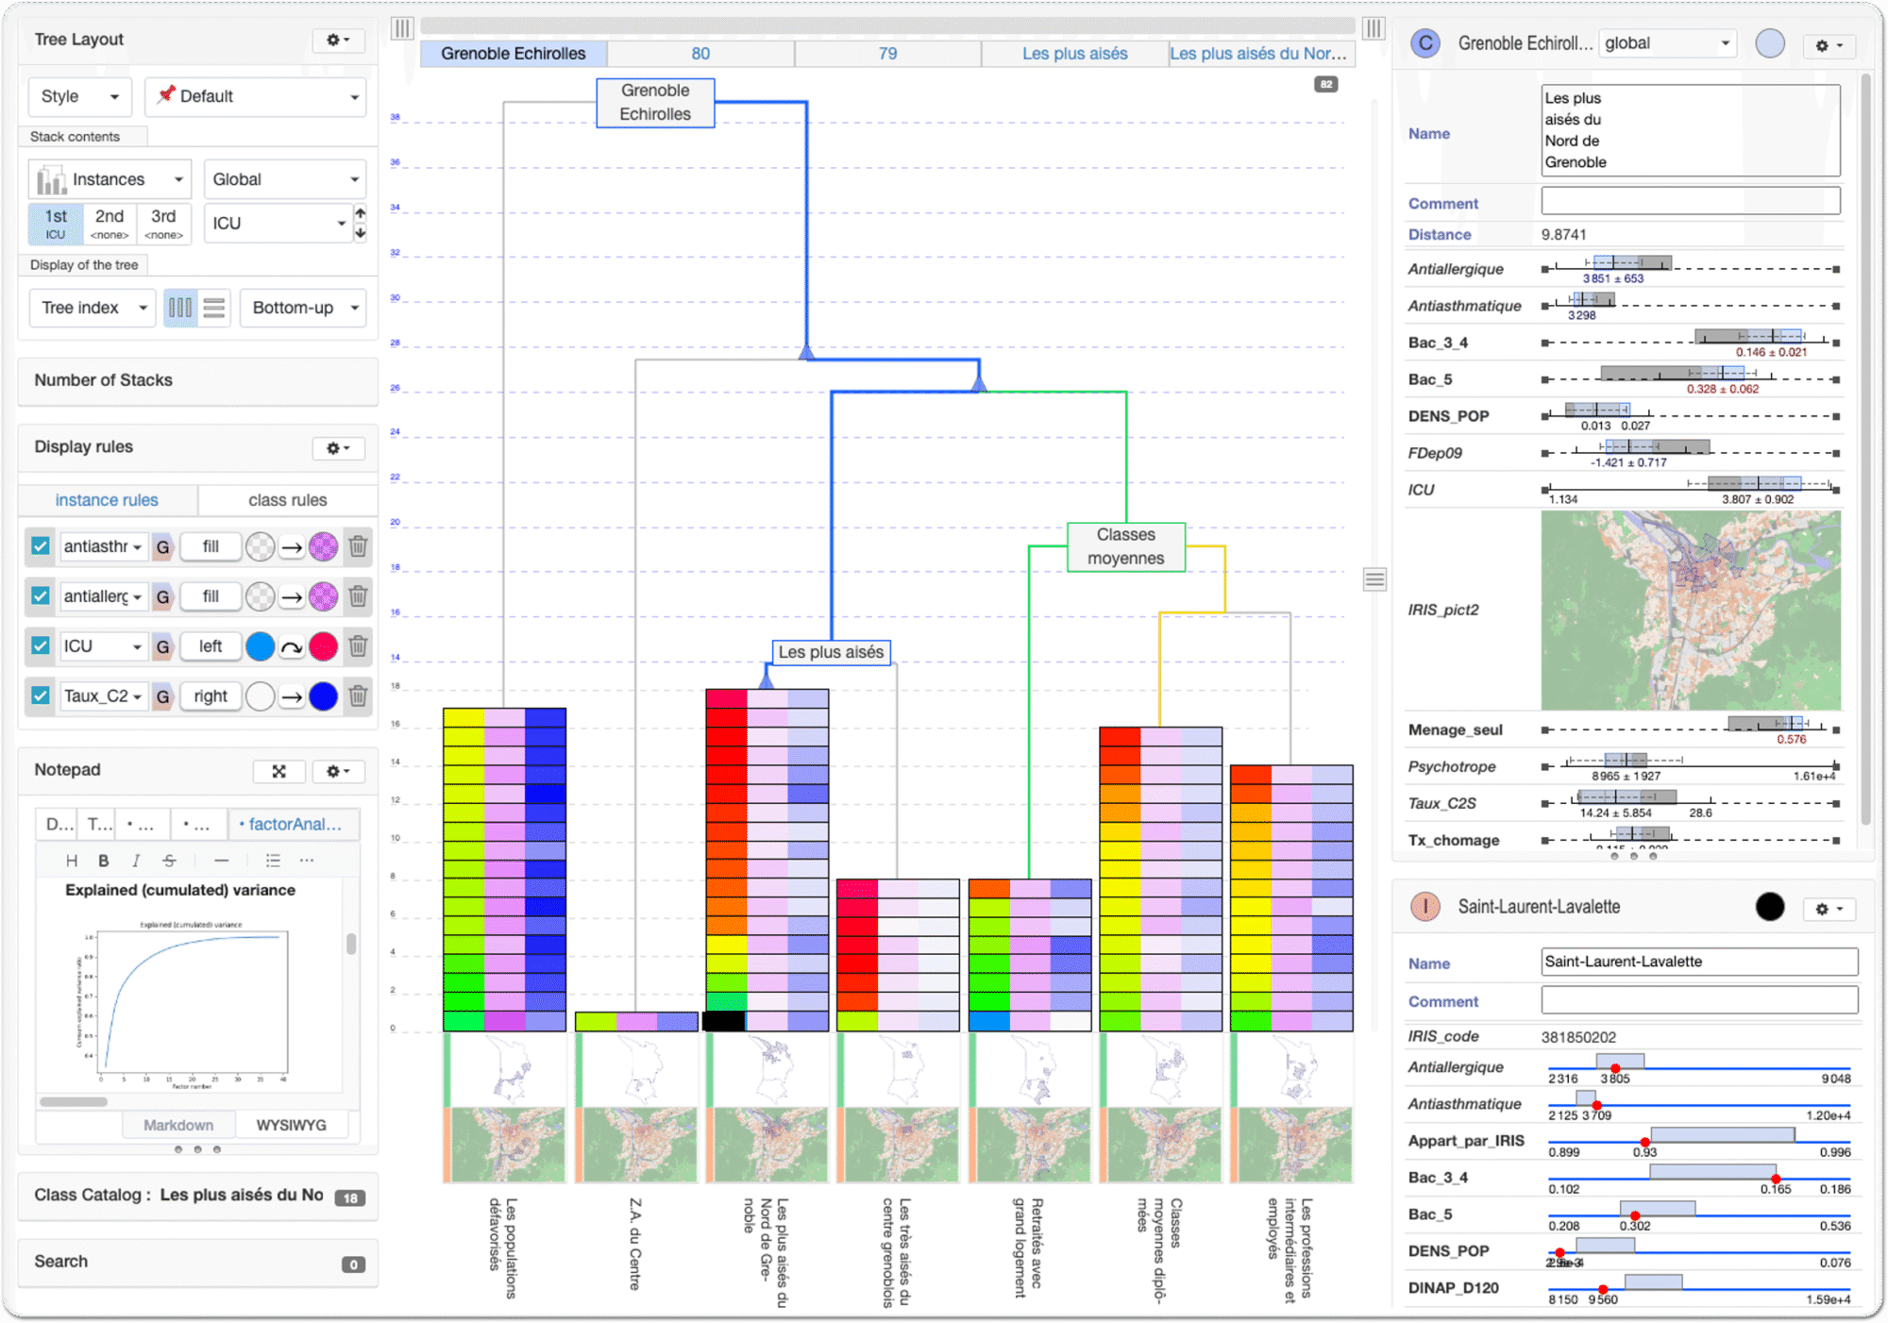
Task: Open the Instances stack contents dropdown
Action: click(110, 179)
